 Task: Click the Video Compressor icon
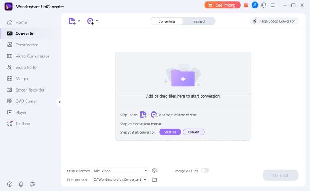[10, 56]
